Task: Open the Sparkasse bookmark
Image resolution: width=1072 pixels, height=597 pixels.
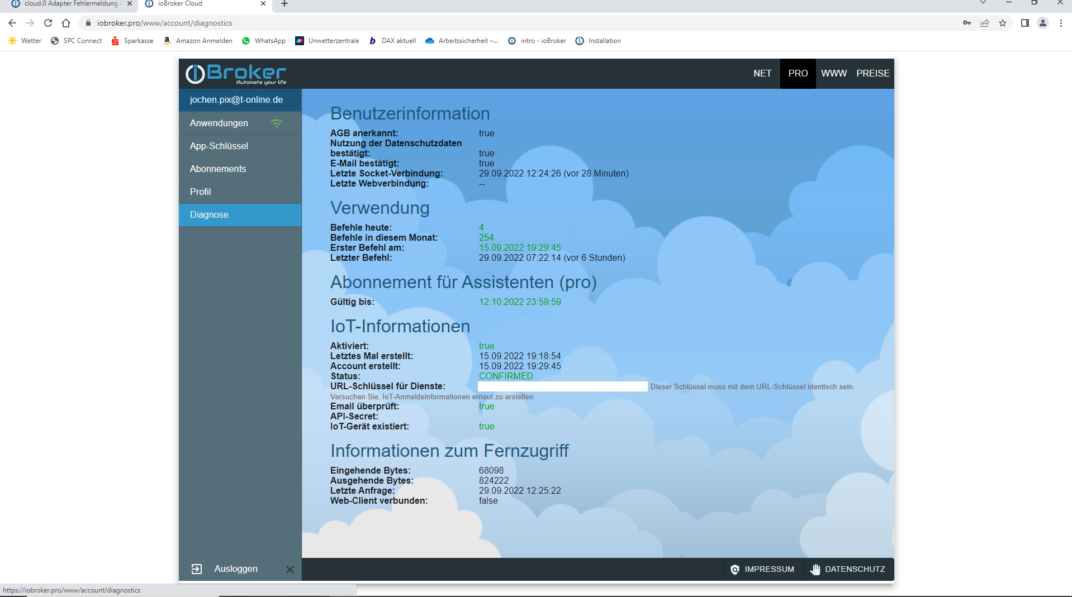Action: click(132, 41)
